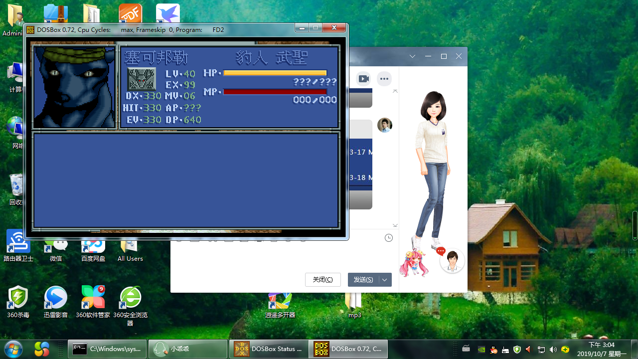The height and width of the screenshot is (359, 638).
Task: Open the NVIDIA tray icon
Action: pyautogui.click(x=481, y=349)
